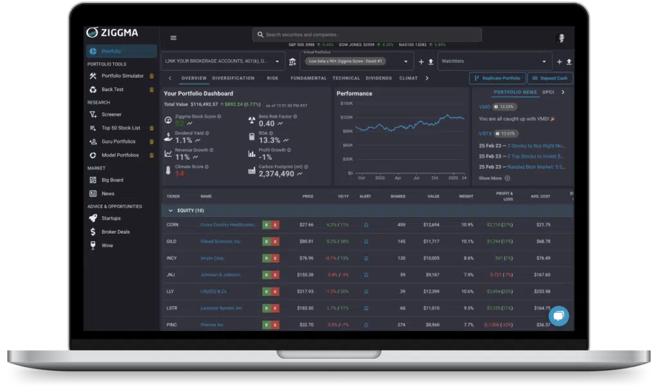Click the alert bell for CCRN

point(366,225)
